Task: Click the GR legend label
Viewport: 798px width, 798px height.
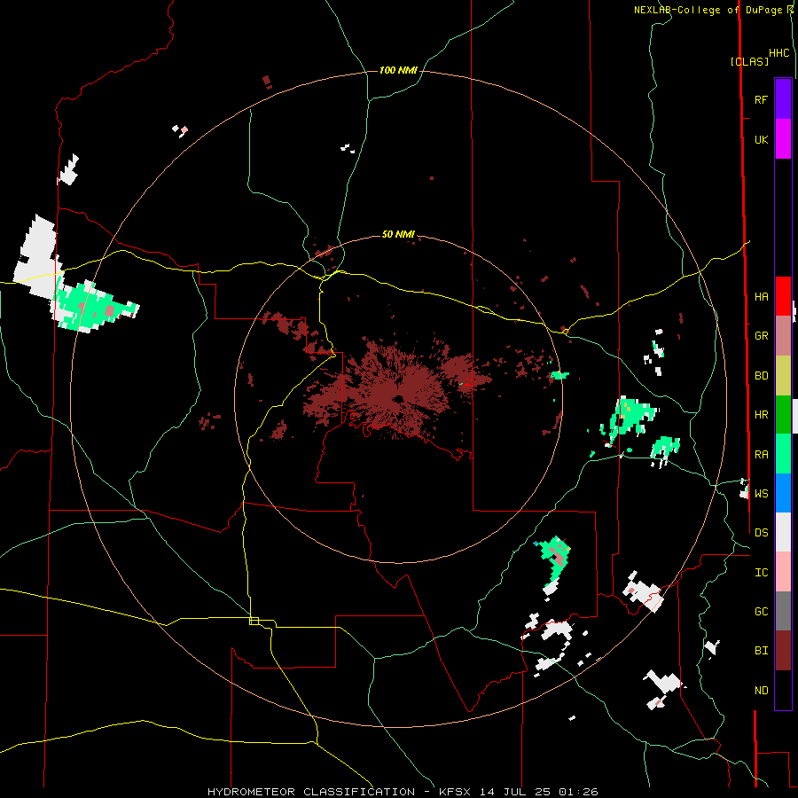Action: click(761, 336)
